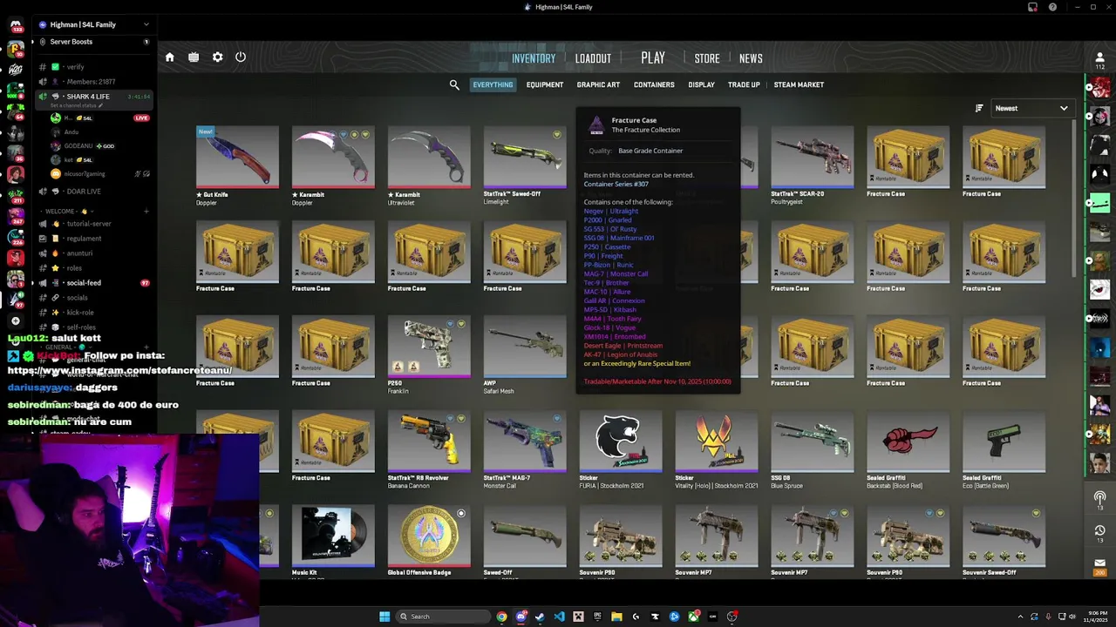
Task: Open Server Boosts in Discord
Action: [x=94, y=42]
